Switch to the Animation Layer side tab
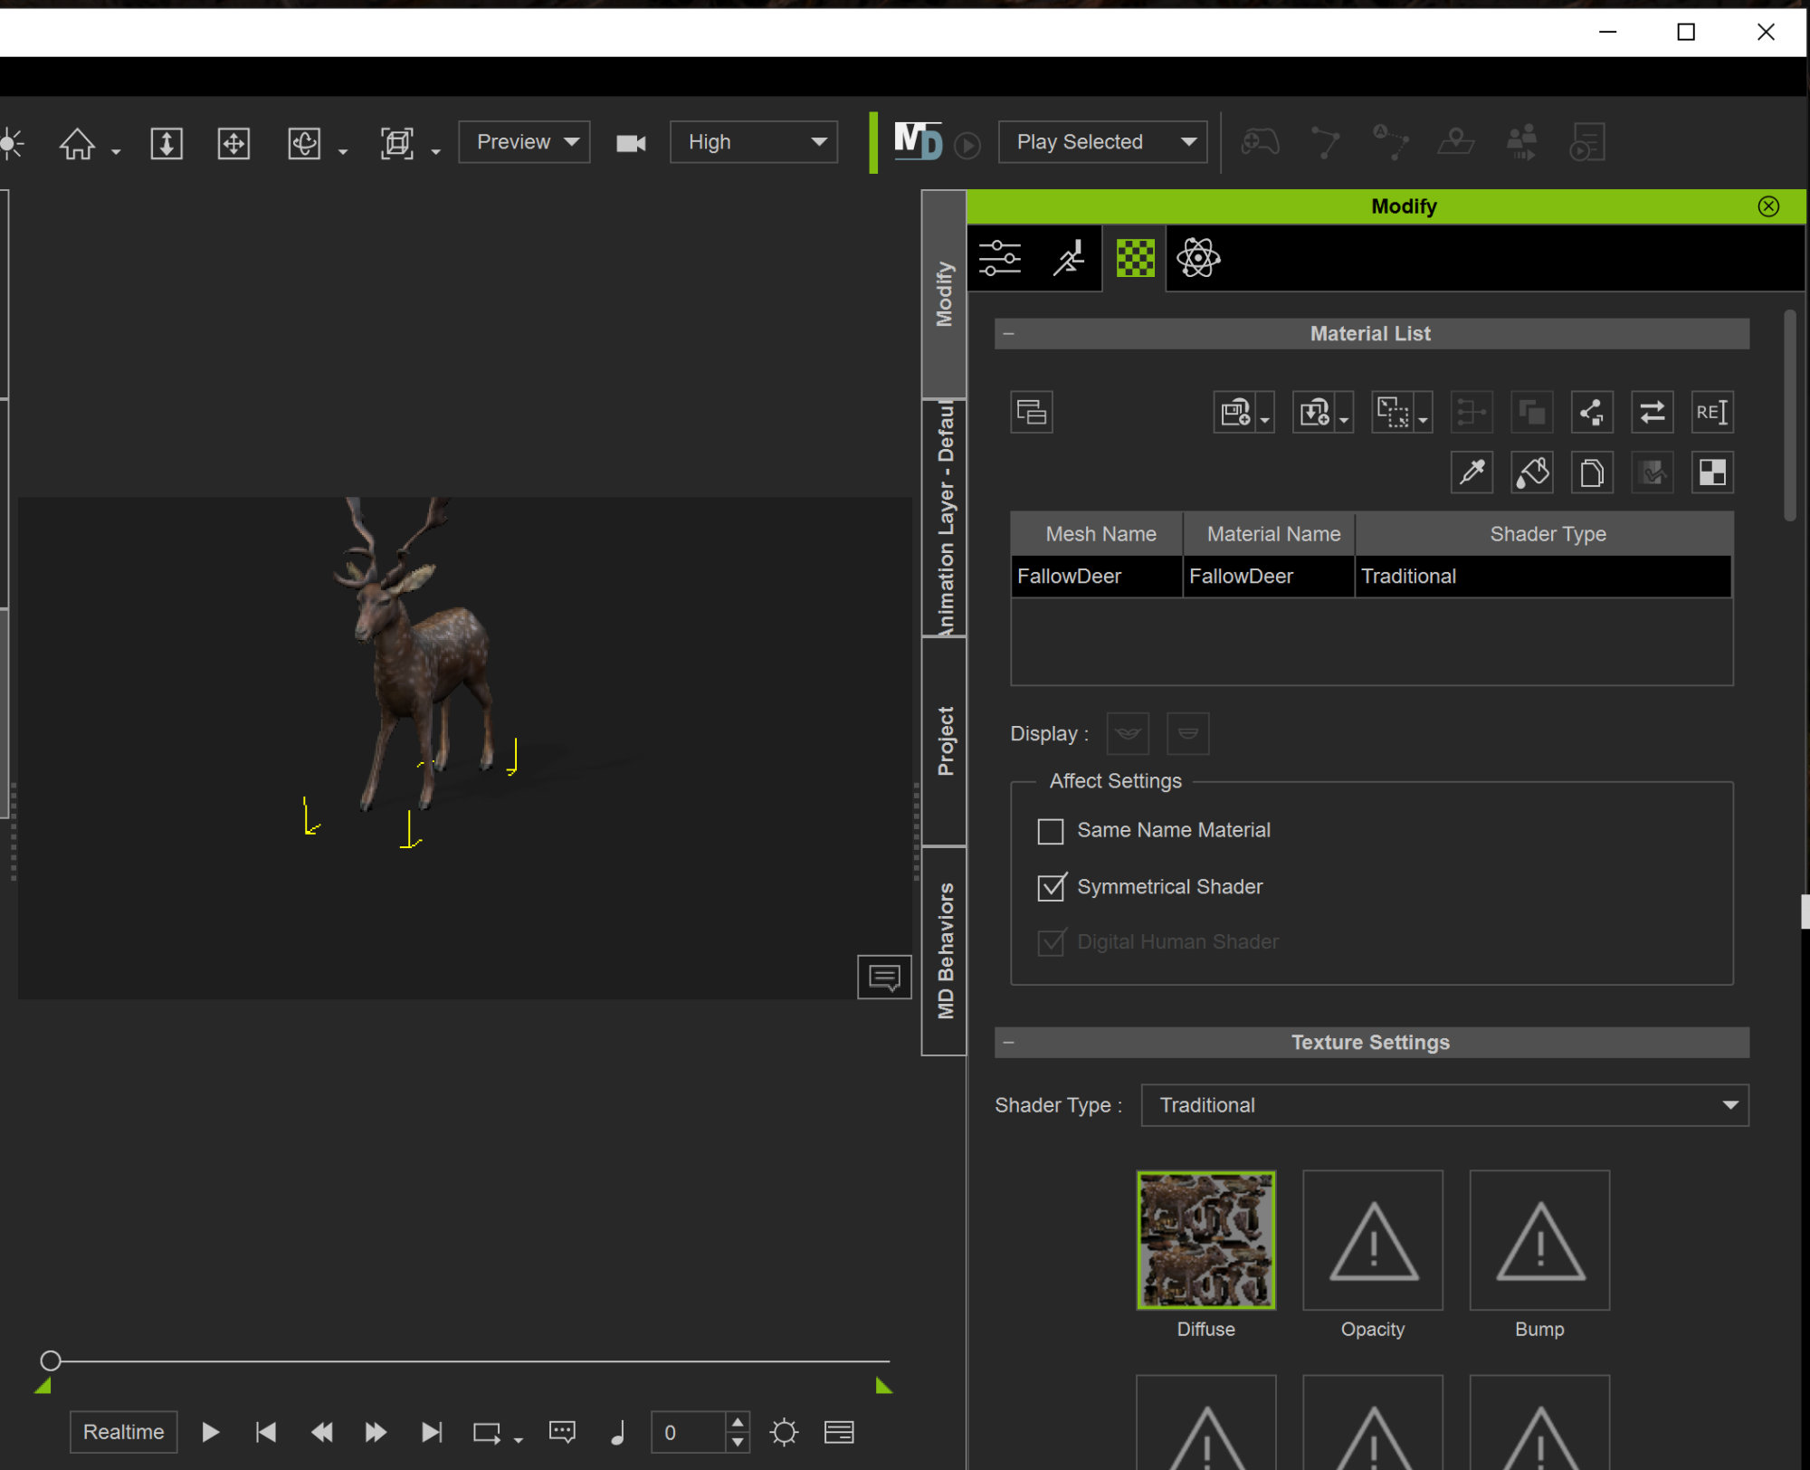The height and width of the screenshot is (1470, 1810). (x=944, y=518)
